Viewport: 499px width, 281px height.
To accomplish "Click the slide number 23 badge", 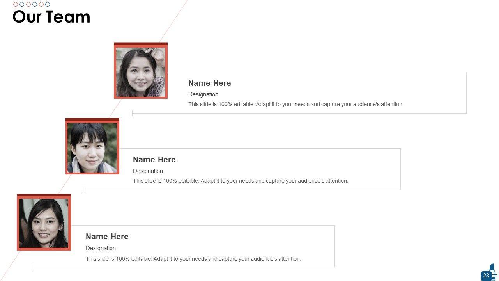I will [x=486, y=276].
